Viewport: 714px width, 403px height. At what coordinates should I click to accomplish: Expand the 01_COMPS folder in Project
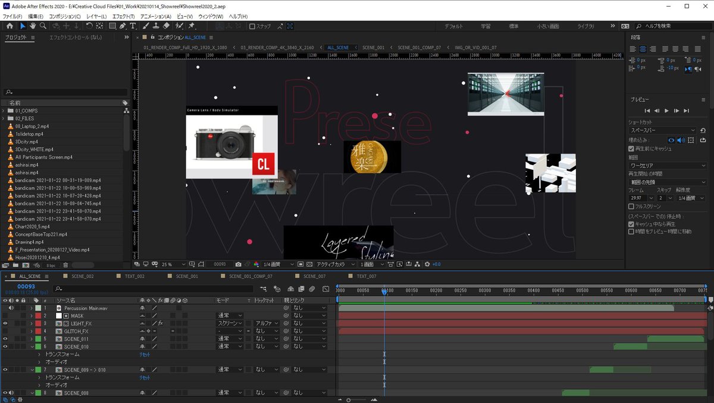(4, 111)
